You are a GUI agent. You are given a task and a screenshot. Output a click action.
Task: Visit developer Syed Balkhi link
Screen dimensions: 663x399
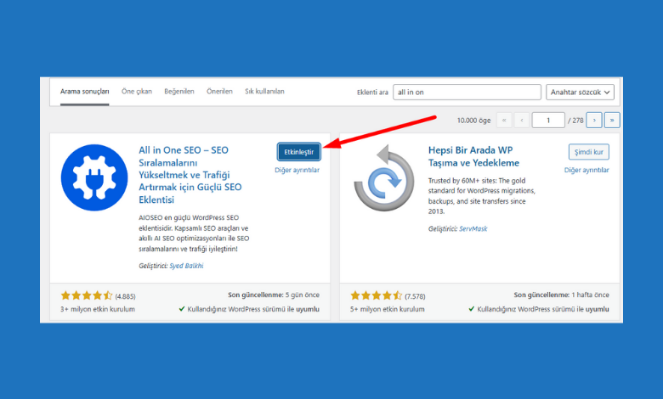186,266
